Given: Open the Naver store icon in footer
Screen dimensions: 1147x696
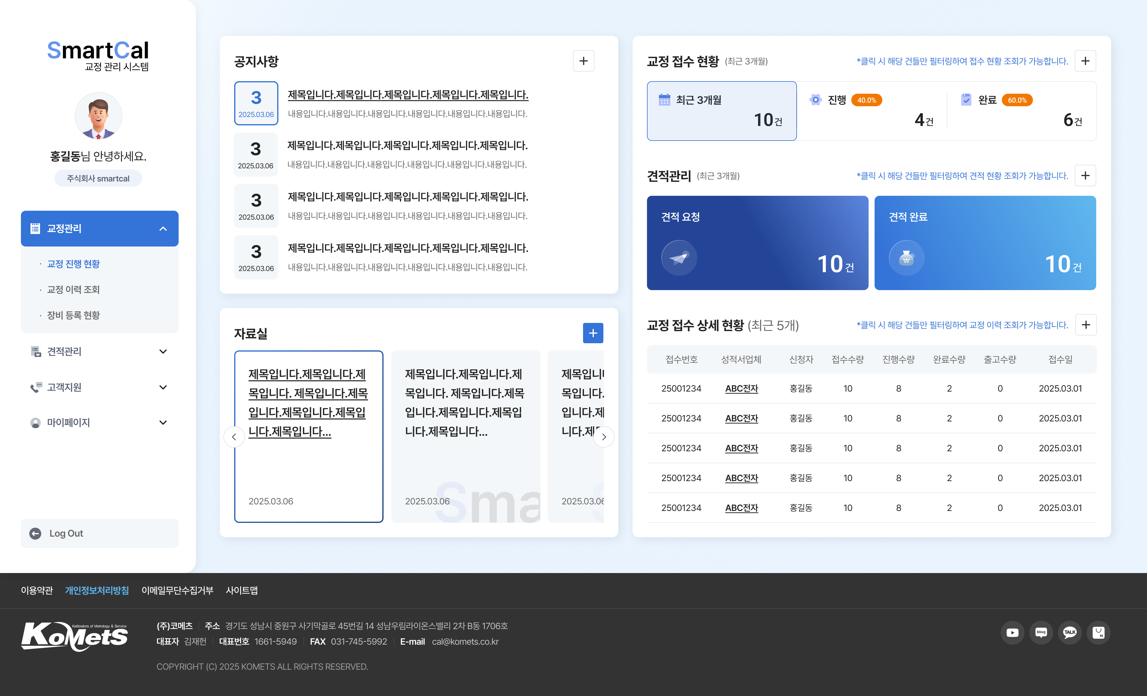Looking at the screenshot, I should [x=1098, y=632].
